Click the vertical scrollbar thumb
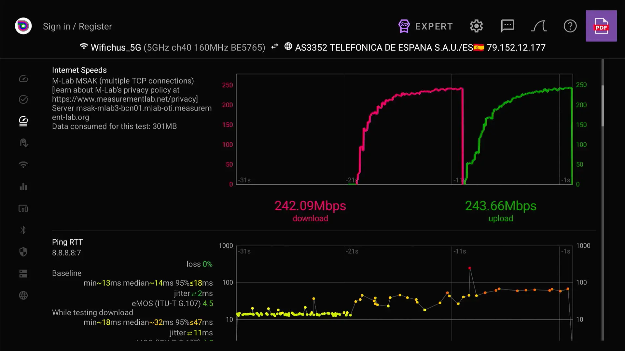625x351 pixels. pyautogui.click(x=603, y=106)
